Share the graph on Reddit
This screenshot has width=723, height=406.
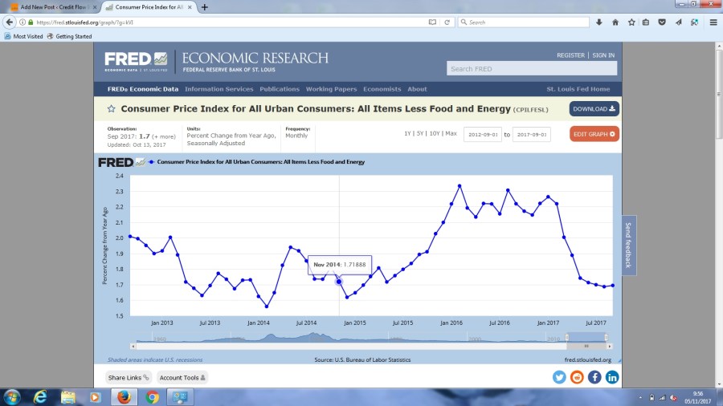point(577,377)
